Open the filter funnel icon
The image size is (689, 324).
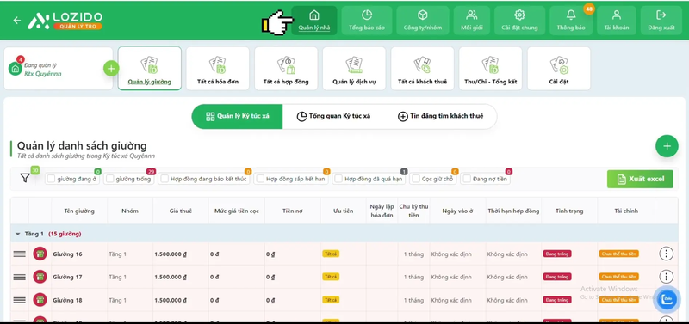tap(25, 178)
